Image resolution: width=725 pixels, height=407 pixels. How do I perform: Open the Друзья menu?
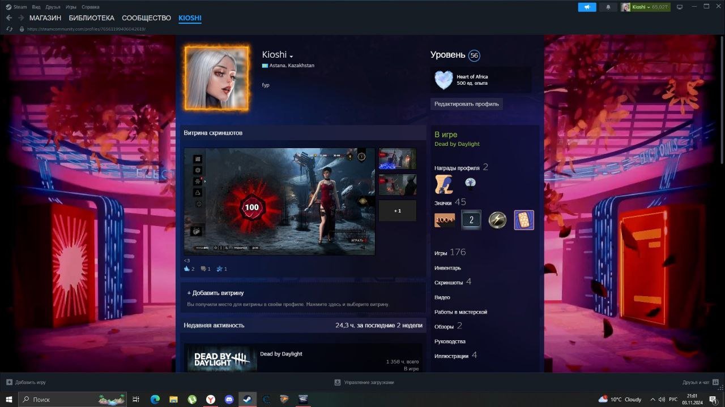tap(53, 7)
